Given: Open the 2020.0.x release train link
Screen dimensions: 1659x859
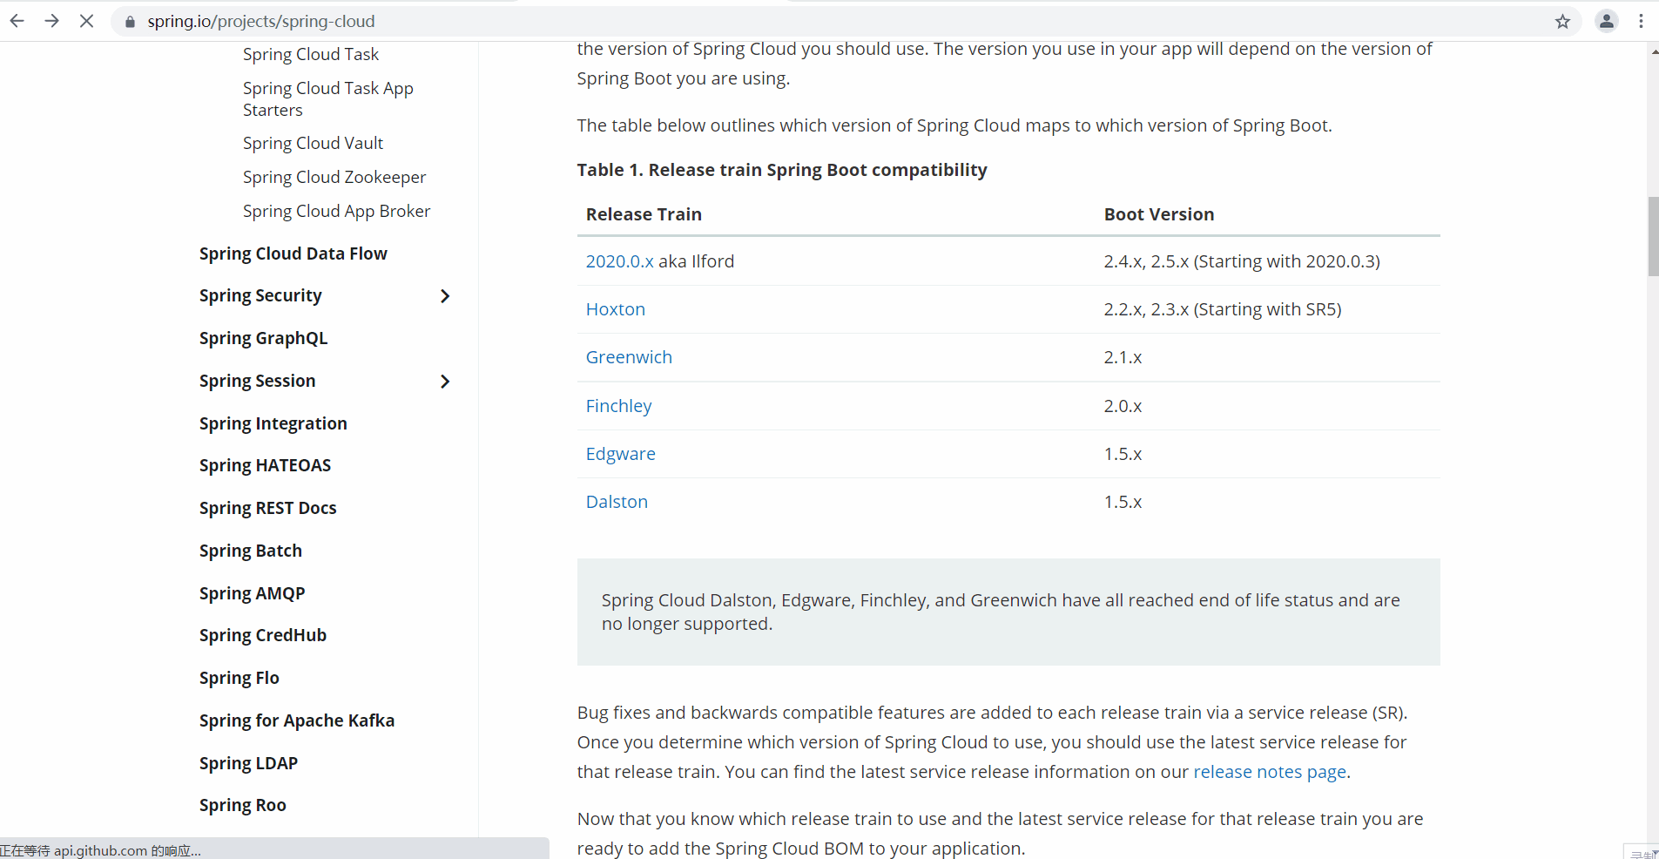Looking at the screenshot, I should click(619, 261).
